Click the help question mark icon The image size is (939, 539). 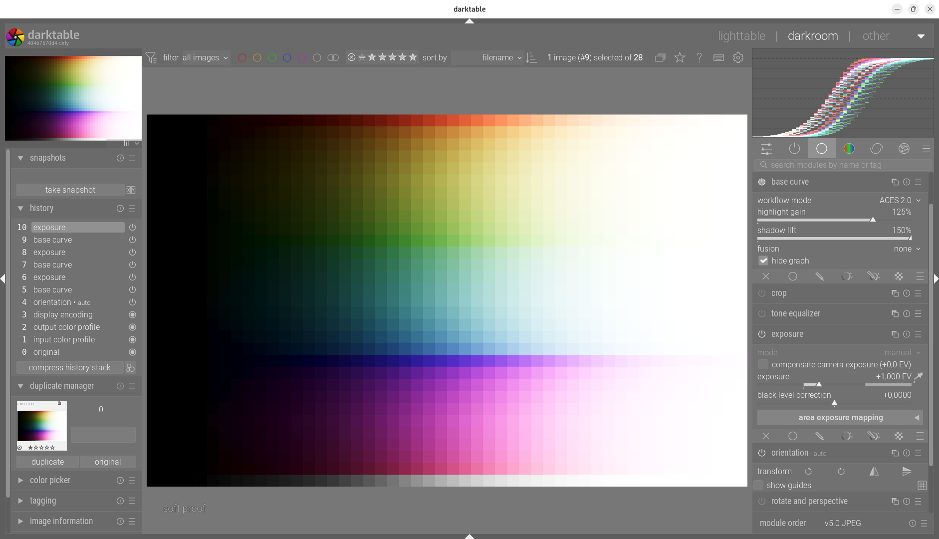pos(699,58)
